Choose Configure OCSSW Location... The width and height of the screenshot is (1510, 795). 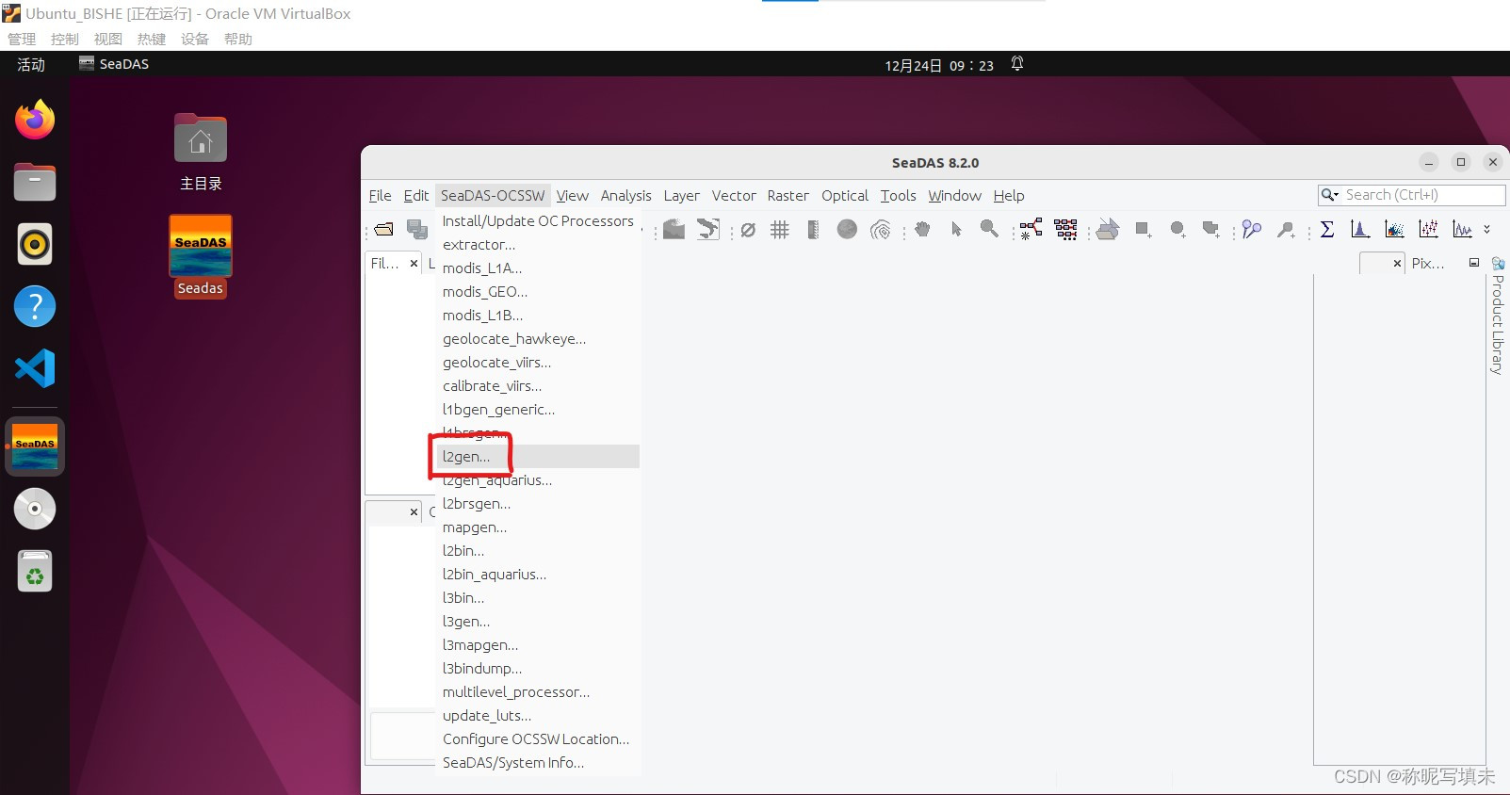pos(538,738)
